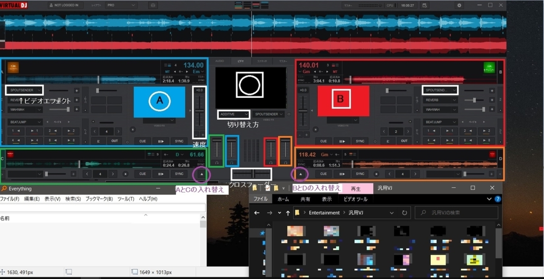544x279 pixels.
Task: Switch to the AUDIO mixer tab
Action: [219, 61]
